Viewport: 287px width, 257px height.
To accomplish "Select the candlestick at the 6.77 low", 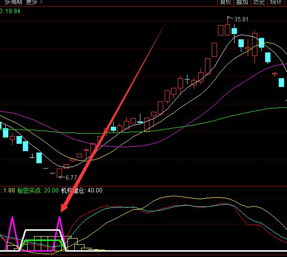I will (x=59, y=173).
